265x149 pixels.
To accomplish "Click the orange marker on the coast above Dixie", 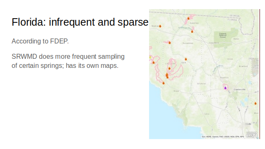I will click(164, 83).
